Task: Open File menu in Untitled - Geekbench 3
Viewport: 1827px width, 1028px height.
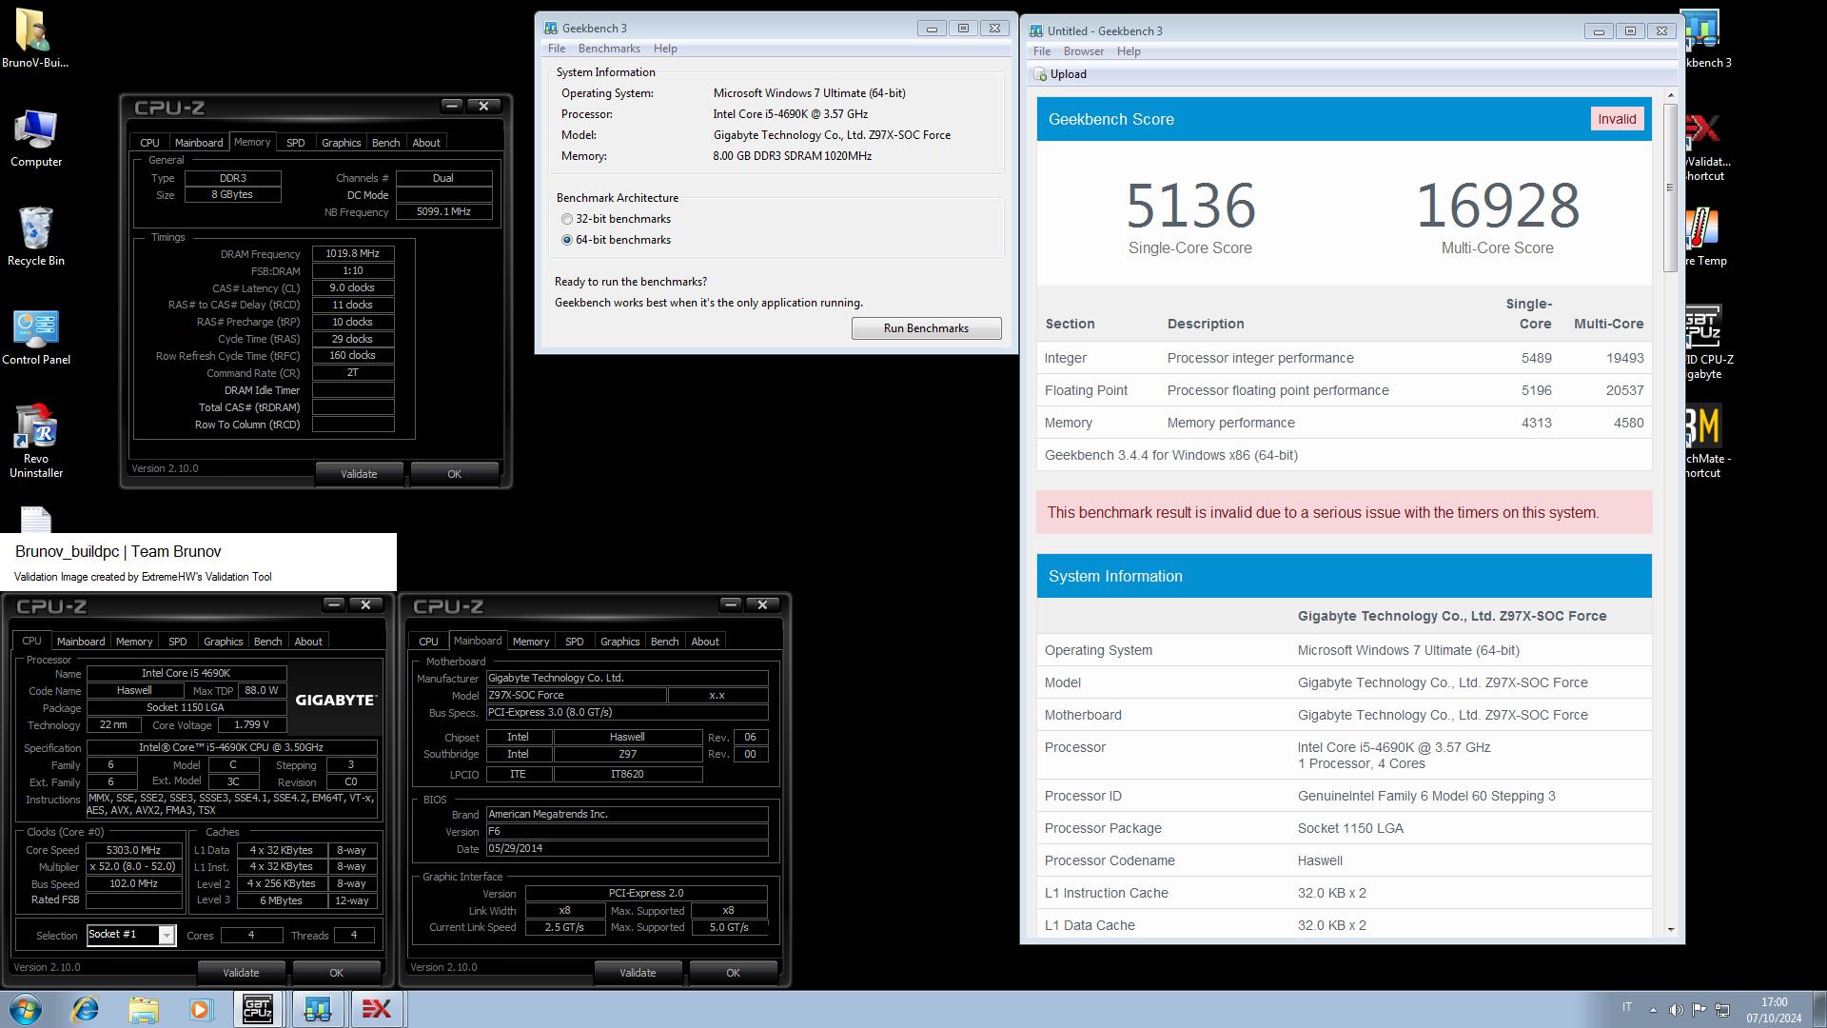Action: point(1042,51)
